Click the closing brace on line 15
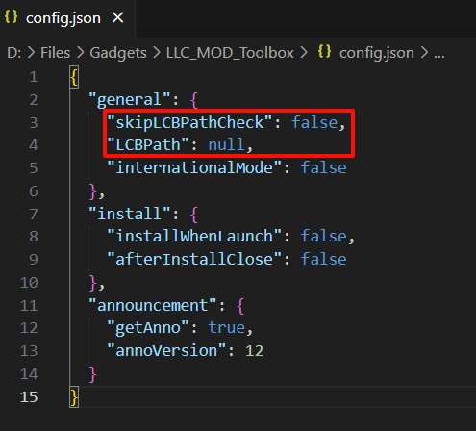Image resolution: width=476 pixels, height=431 pixels. [x=74, y=397]
